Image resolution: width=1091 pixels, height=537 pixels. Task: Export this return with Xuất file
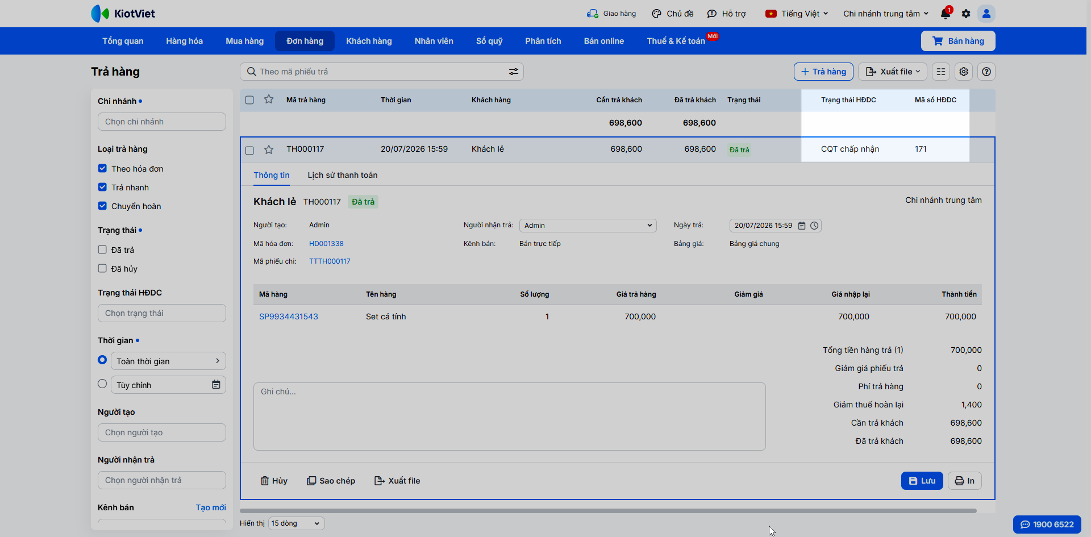[x=397, y=481]
